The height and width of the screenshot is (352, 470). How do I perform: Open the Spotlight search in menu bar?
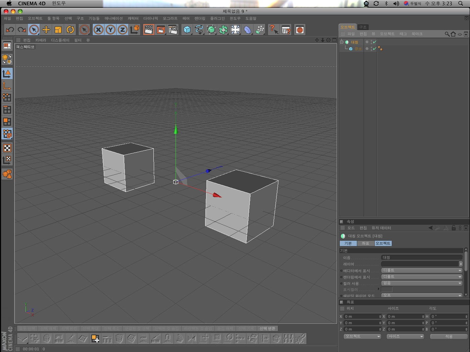(x=461, y=3)
